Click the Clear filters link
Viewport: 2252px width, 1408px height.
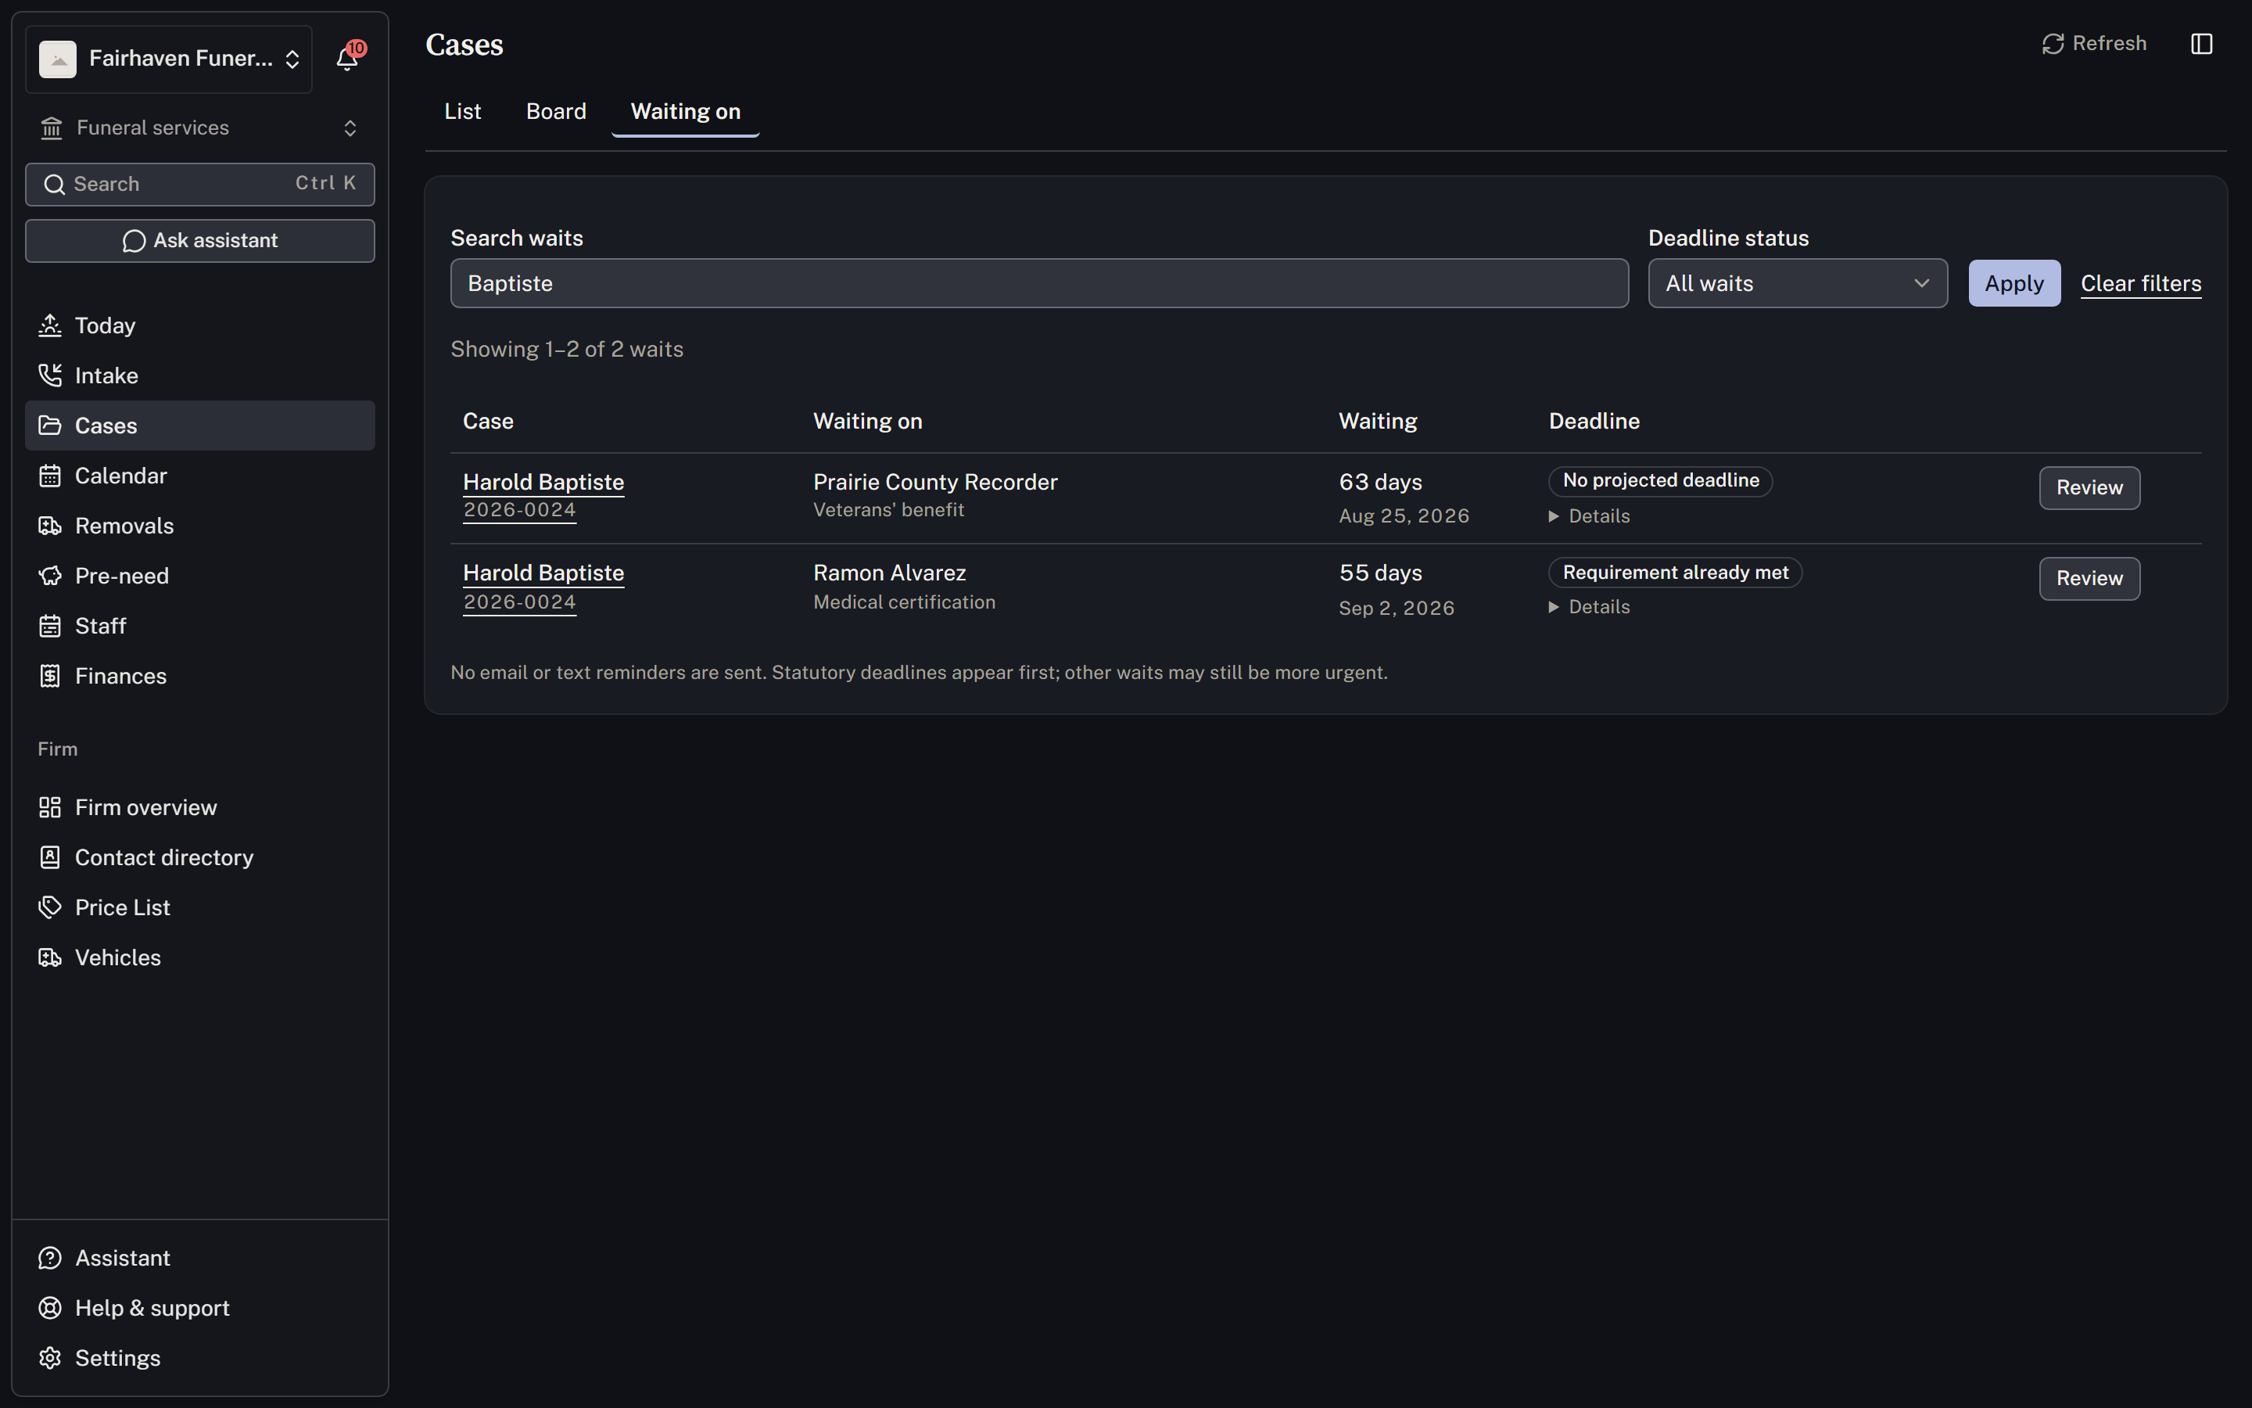click(2140, 283)
